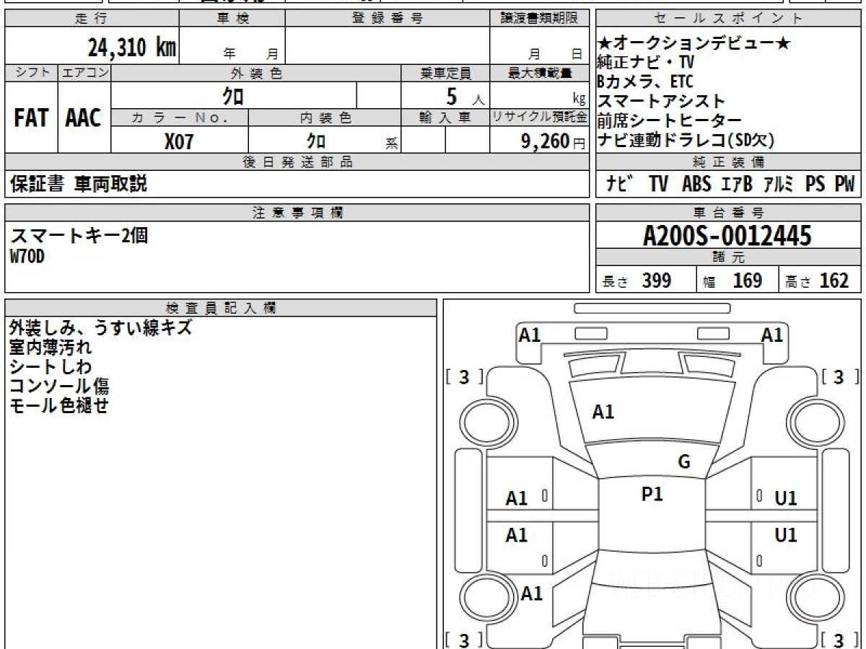Click the 外装しみ、うすい線キズ remark
This screenshot has height=649, width=866.
[x=101, y=327]
